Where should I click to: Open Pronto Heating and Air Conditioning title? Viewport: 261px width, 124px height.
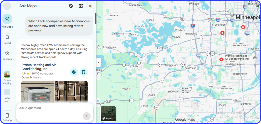point(39,67)
